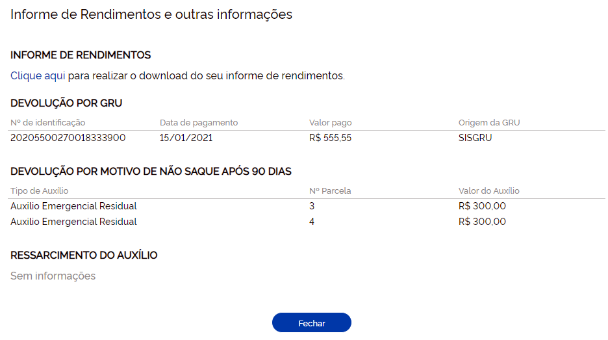Click the "Clique aqui" download link

click(x=38, y=76)
